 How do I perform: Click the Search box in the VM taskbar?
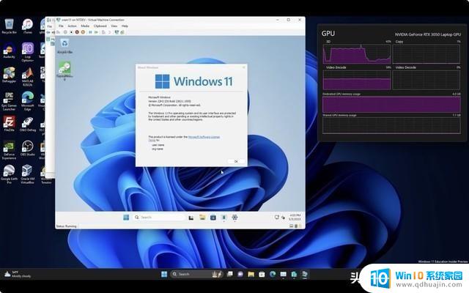[x=155, y=217]
